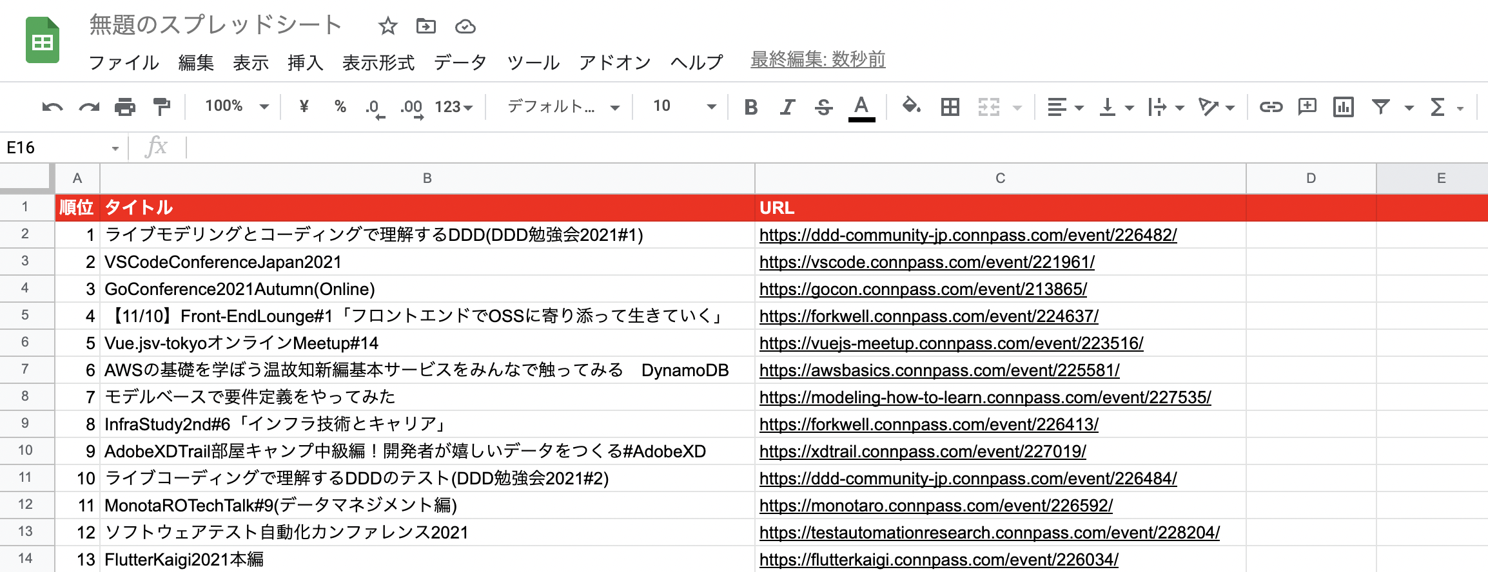Click the insert comment icon
The height and width of the screenshot is (572, 1488).
[1307, 107]
